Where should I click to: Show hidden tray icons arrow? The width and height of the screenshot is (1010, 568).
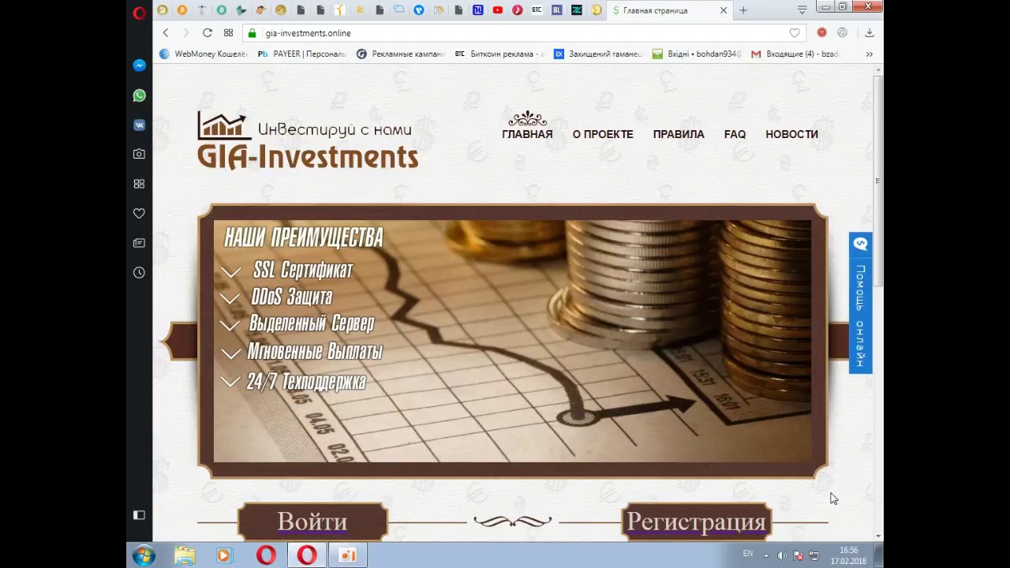765,555
